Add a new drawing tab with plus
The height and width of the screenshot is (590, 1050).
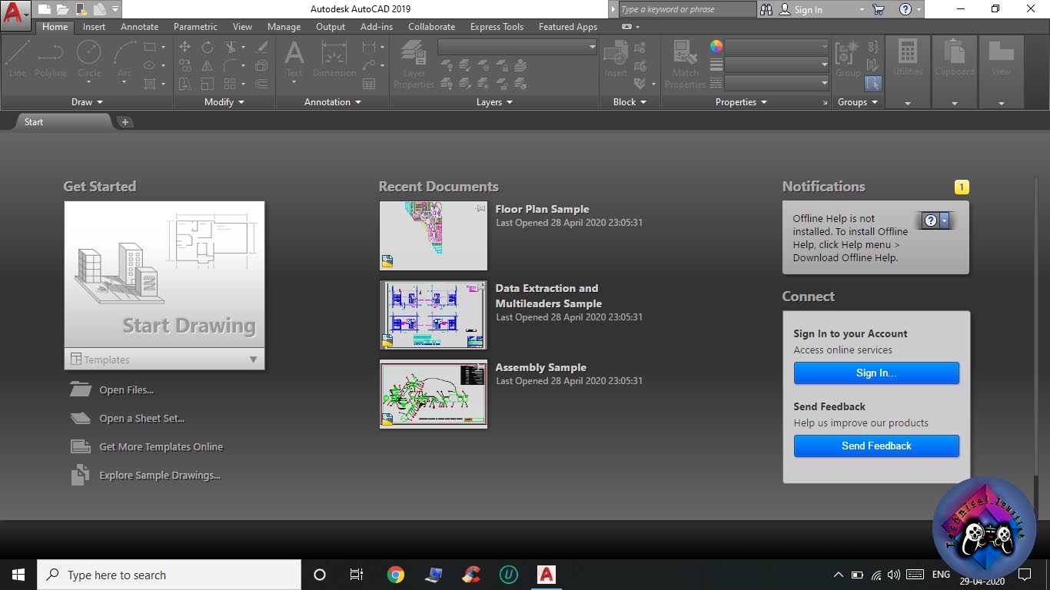pos(125,122)
